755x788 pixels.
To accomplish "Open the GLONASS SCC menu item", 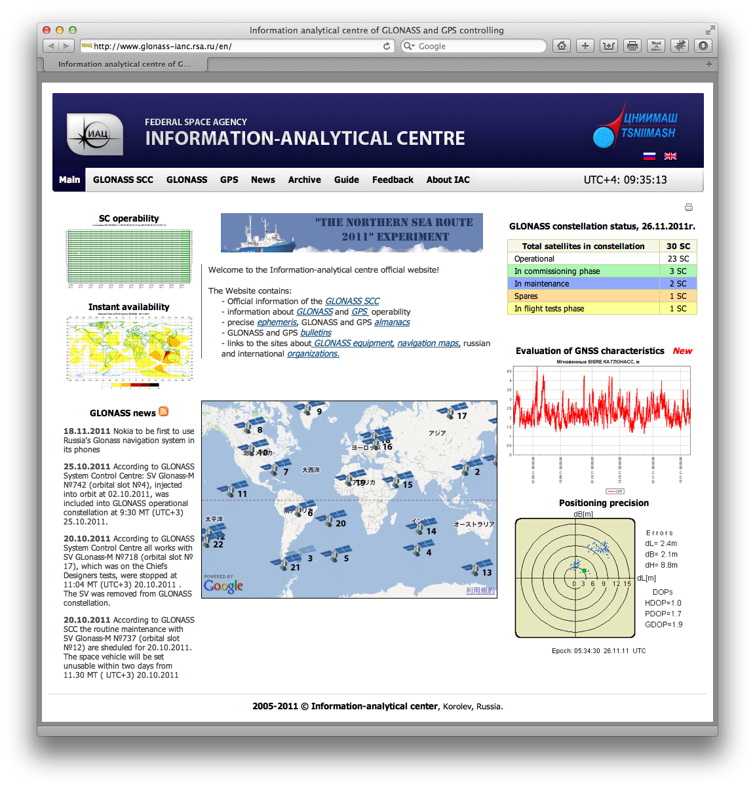I will coord(123,180).
